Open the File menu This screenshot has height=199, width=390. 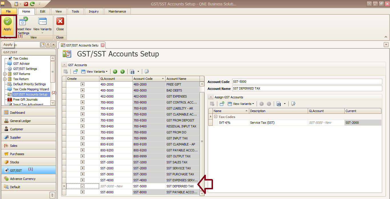click(x=8, y=11)
